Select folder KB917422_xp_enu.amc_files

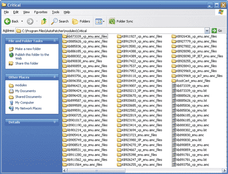coord(140,61)
